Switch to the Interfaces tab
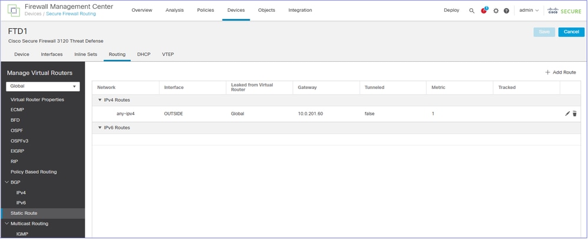This screenshot has height=239, width=588. (52, 54)
